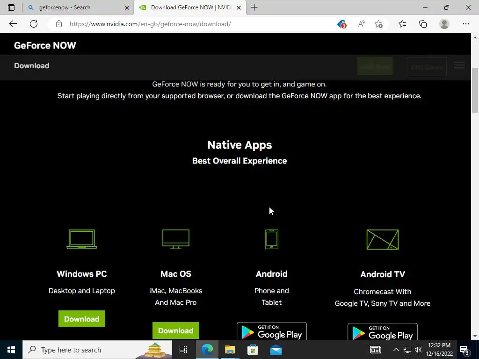Click the GeForce NOW header title

(x=45, y=45)
